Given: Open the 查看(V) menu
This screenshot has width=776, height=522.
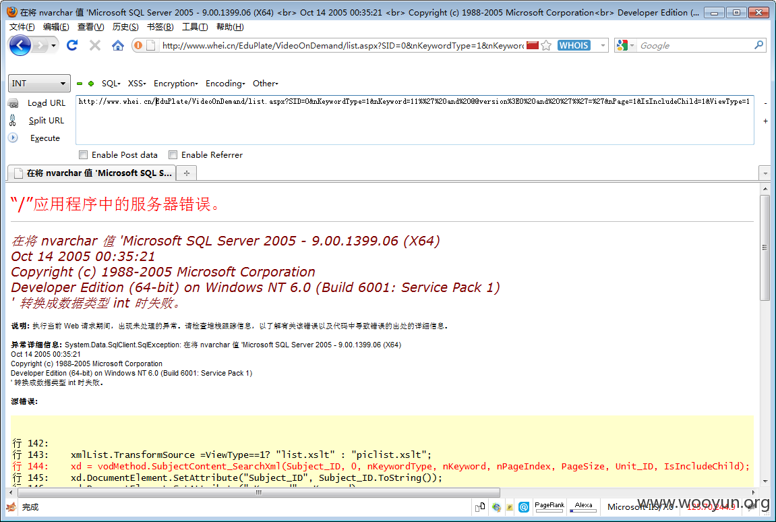Looking at the screenshot, I should 90,27.
